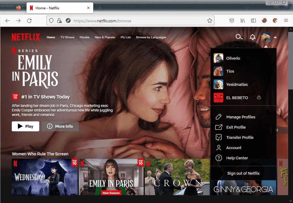Click the Firefox icon left of tabs
Screen dimensions: 293x203
coord(18,8)
